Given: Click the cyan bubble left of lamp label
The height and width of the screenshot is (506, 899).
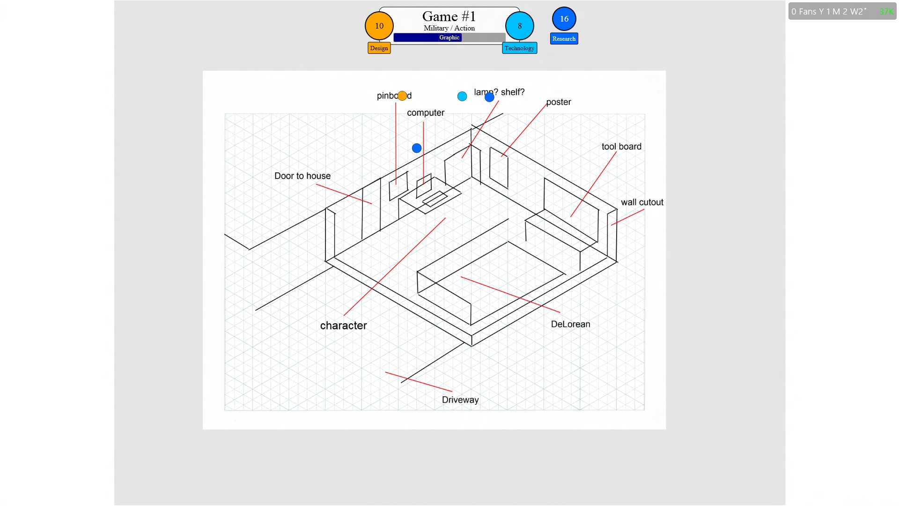Looking at the screenshot, I should click(x=462, y=97).
